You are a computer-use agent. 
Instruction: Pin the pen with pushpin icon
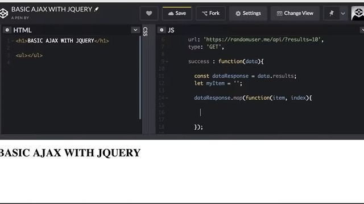point(331,13)
